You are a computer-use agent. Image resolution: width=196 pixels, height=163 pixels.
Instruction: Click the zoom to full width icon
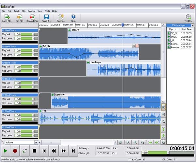point(142,142)
